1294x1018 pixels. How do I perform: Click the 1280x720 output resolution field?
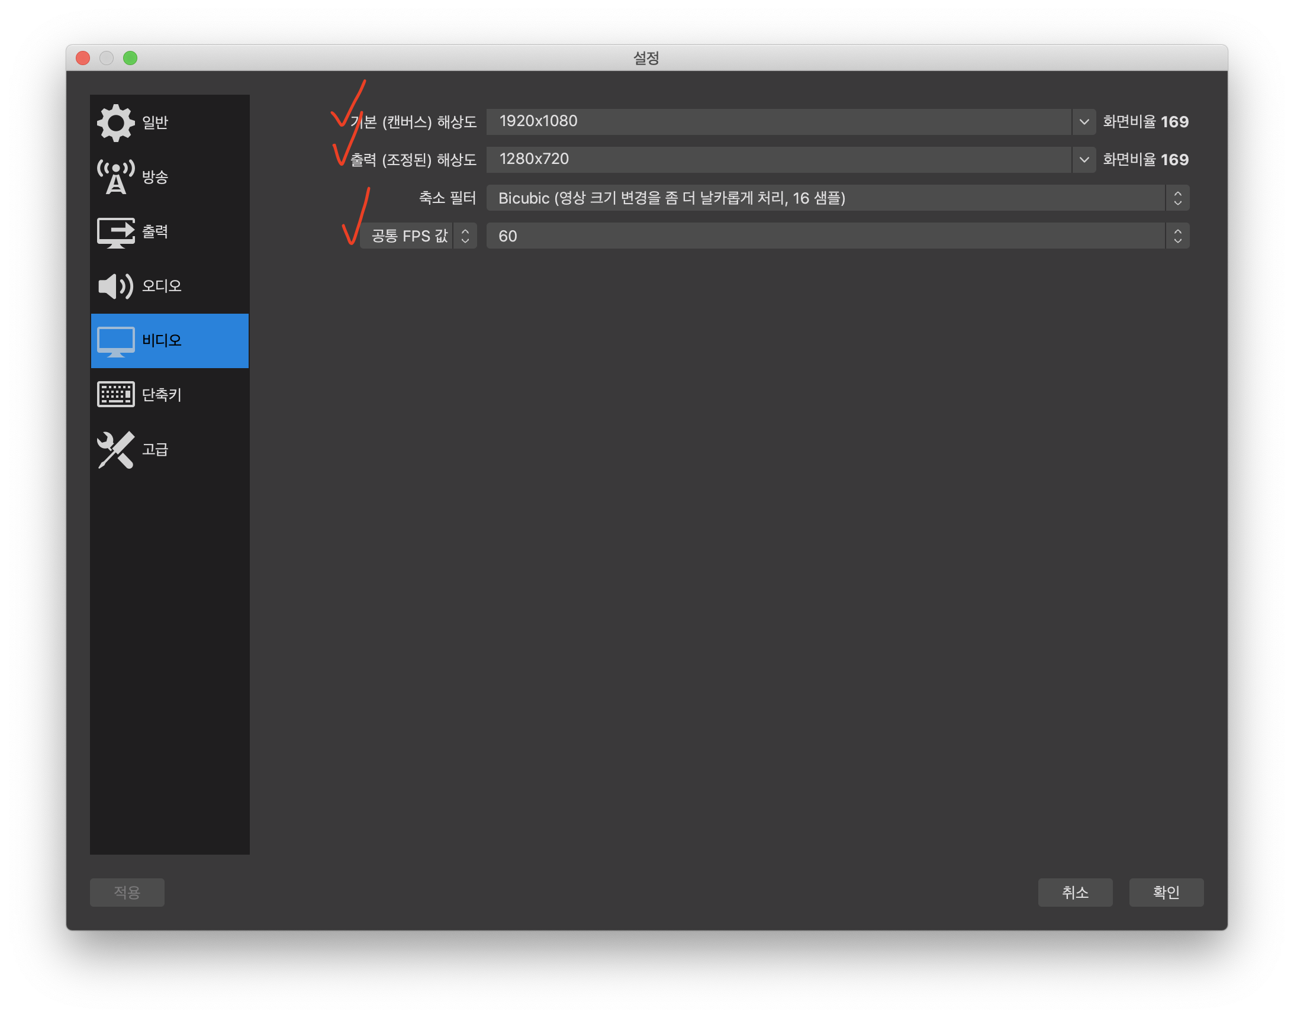tap(778, 160)
